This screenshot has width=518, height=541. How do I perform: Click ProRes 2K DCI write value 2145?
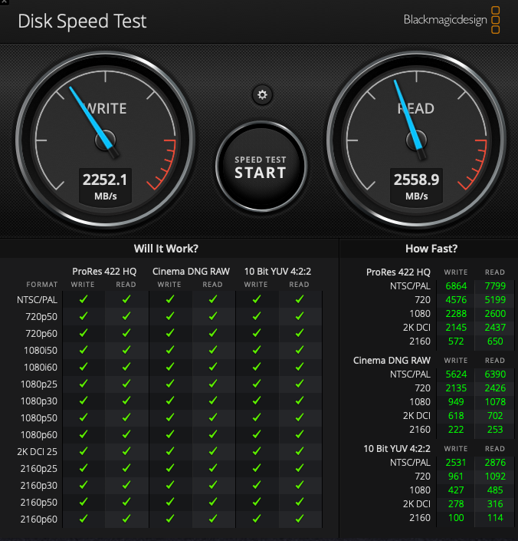coord(456,328)
